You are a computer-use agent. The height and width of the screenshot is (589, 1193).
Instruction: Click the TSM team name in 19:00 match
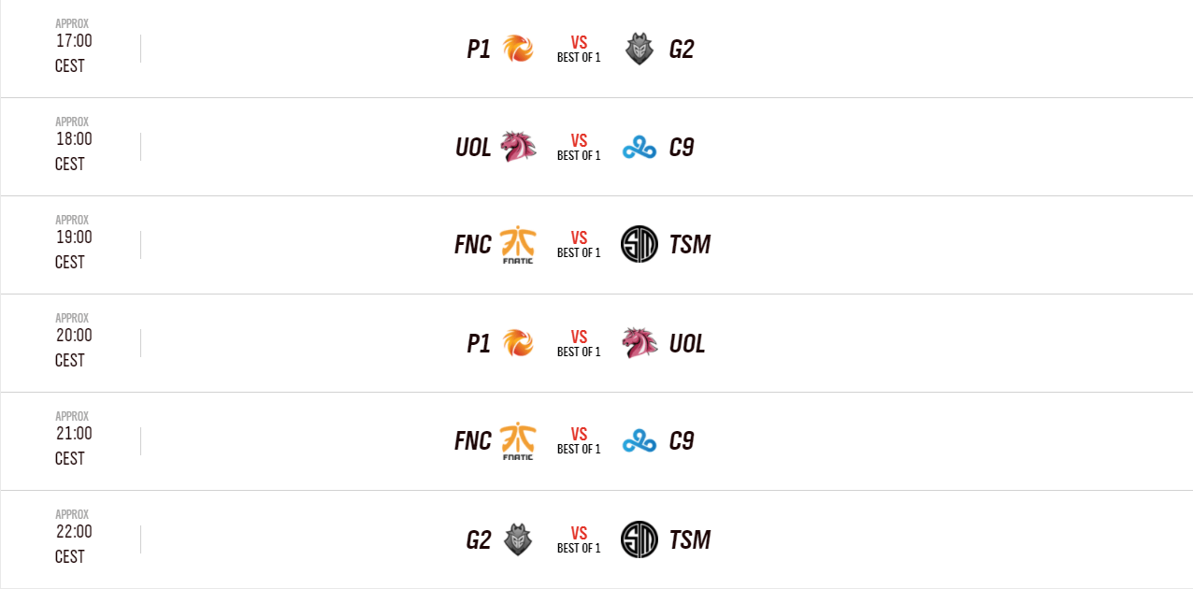coord(690,245)
